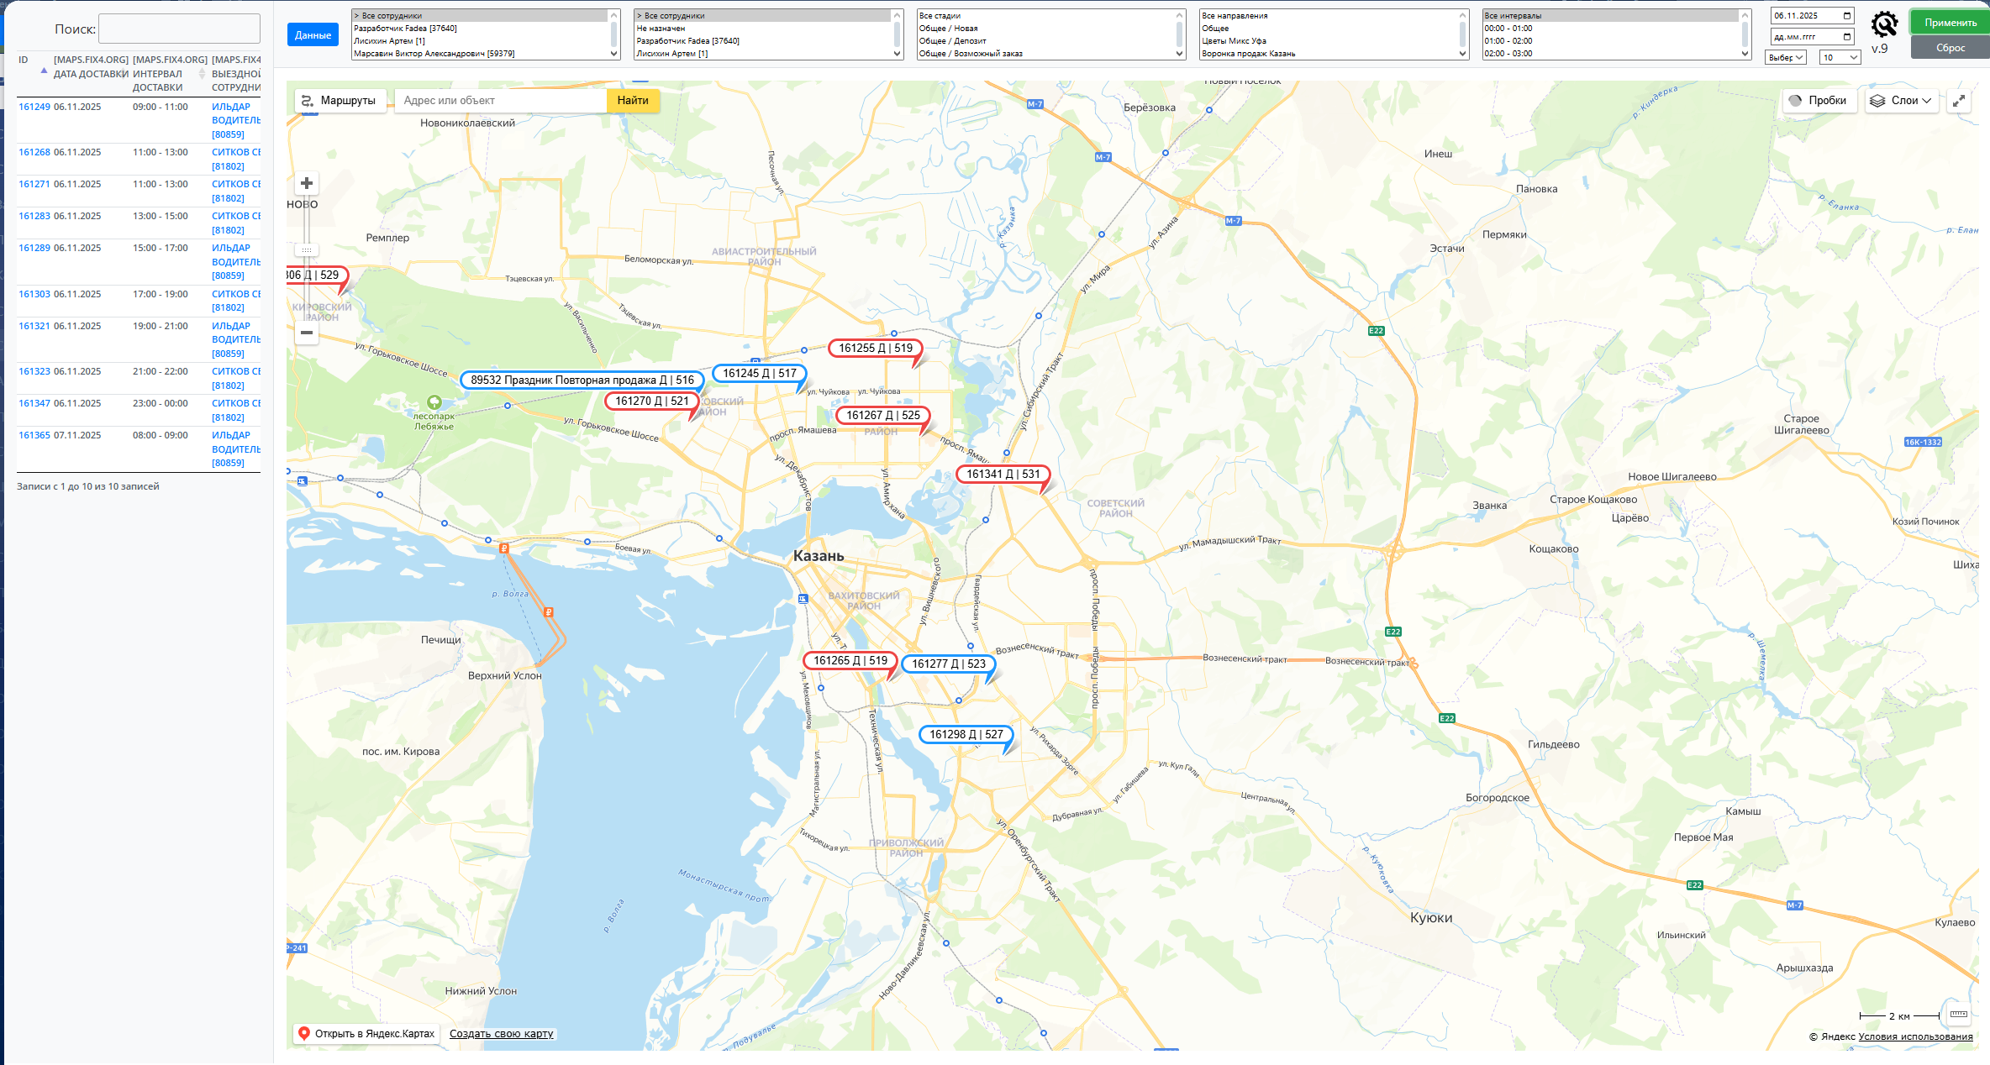Open calendar picker for 06.11.2025 date
This screenshot has width=1990, height=1065.
coord(1847,15)
